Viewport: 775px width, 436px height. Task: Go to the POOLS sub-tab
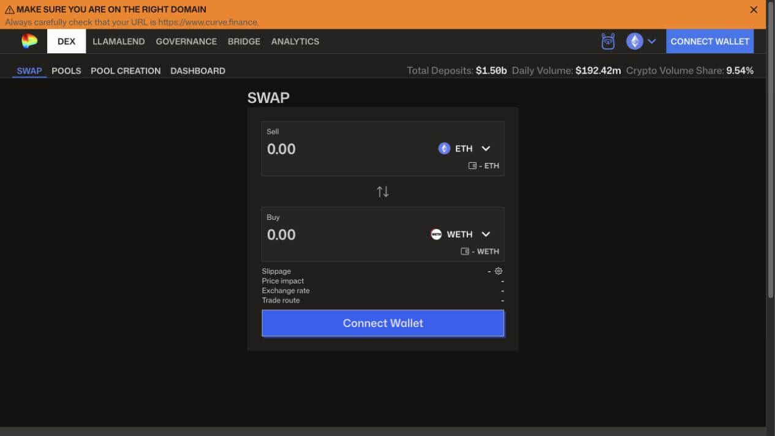click(66, 70)
